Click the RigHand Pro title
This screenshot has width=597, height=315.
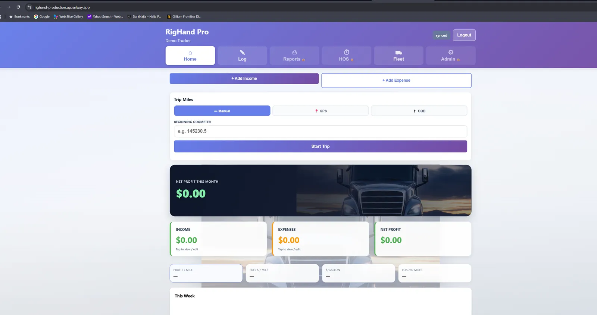point(187,32)
